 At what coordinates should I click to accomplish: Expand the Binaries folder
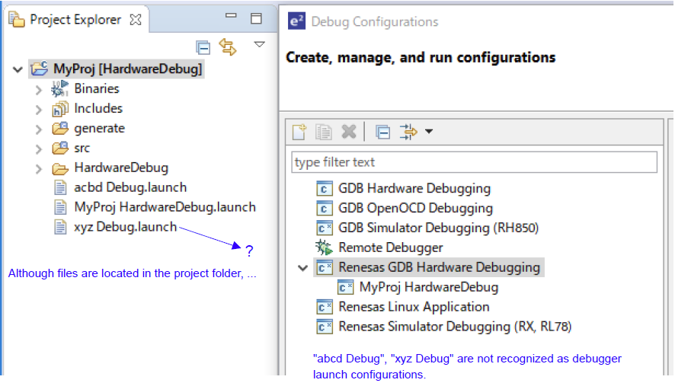(39, 89)
